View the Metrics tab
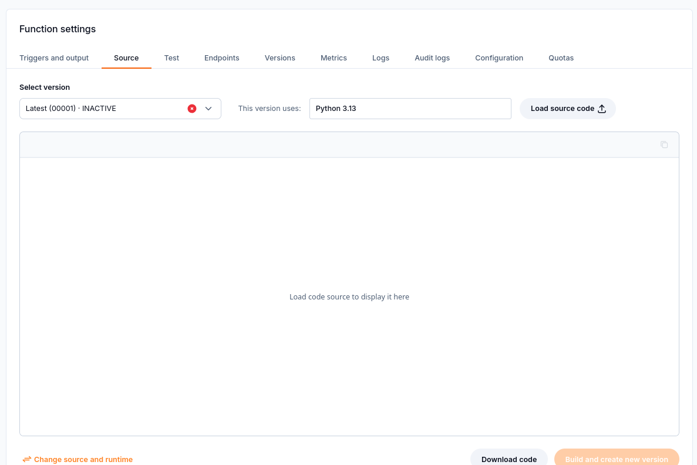 (x=334, y=58)
